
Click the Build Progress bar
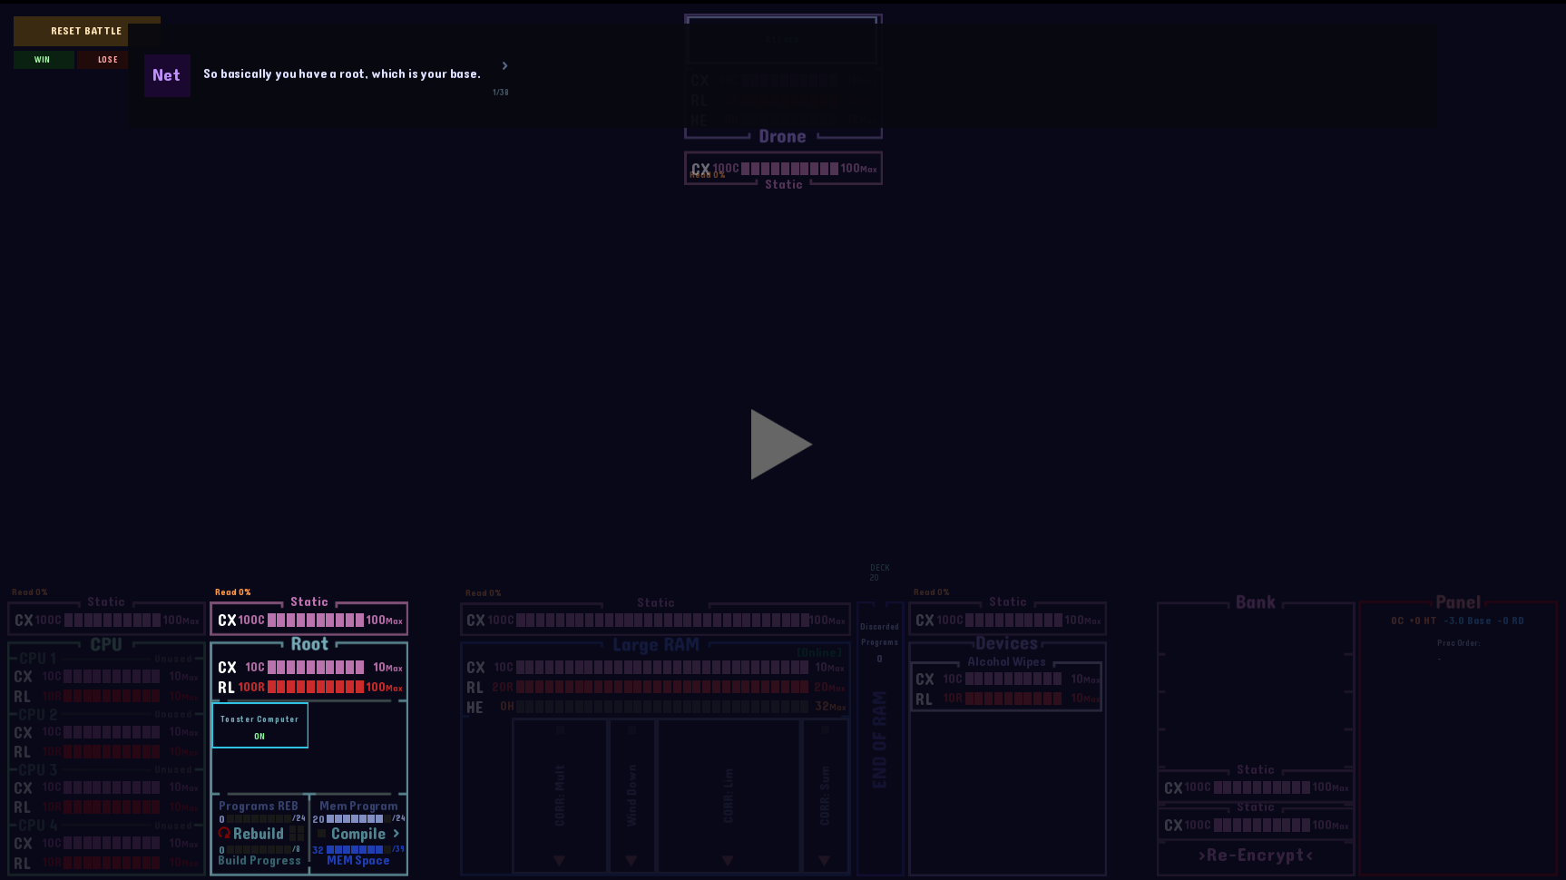click(259, 850)
